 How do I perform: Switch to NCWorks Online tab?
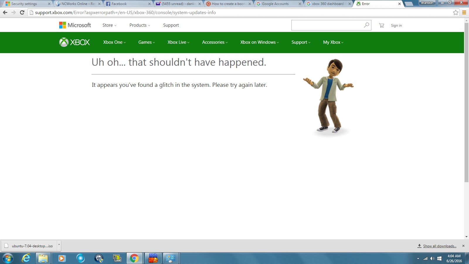[78, 4]
